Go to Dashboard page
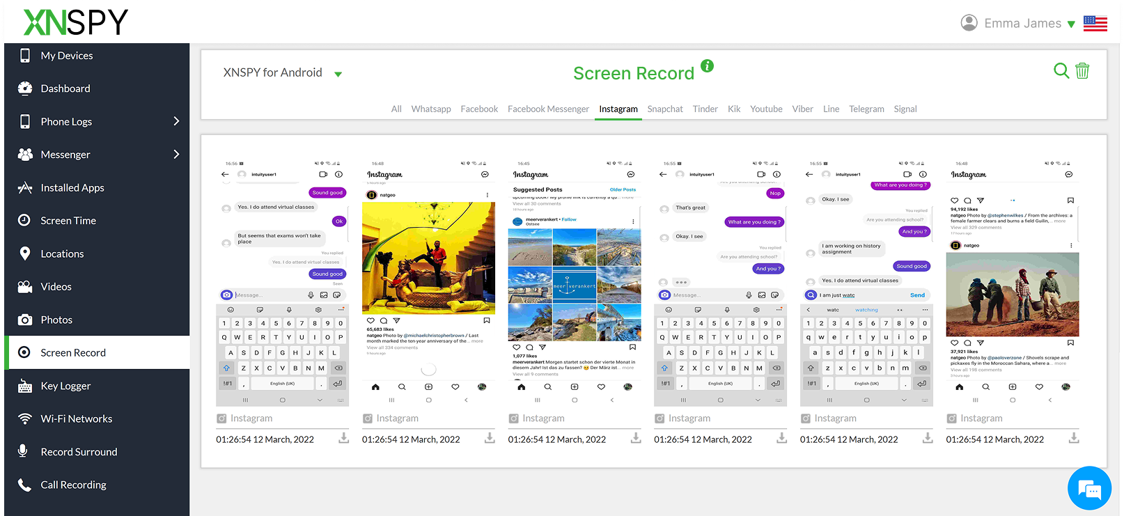 click(x=97, y=88)
